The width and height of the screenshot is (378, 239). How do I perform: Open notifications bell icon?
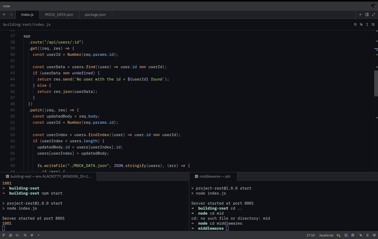coord(367,235)
